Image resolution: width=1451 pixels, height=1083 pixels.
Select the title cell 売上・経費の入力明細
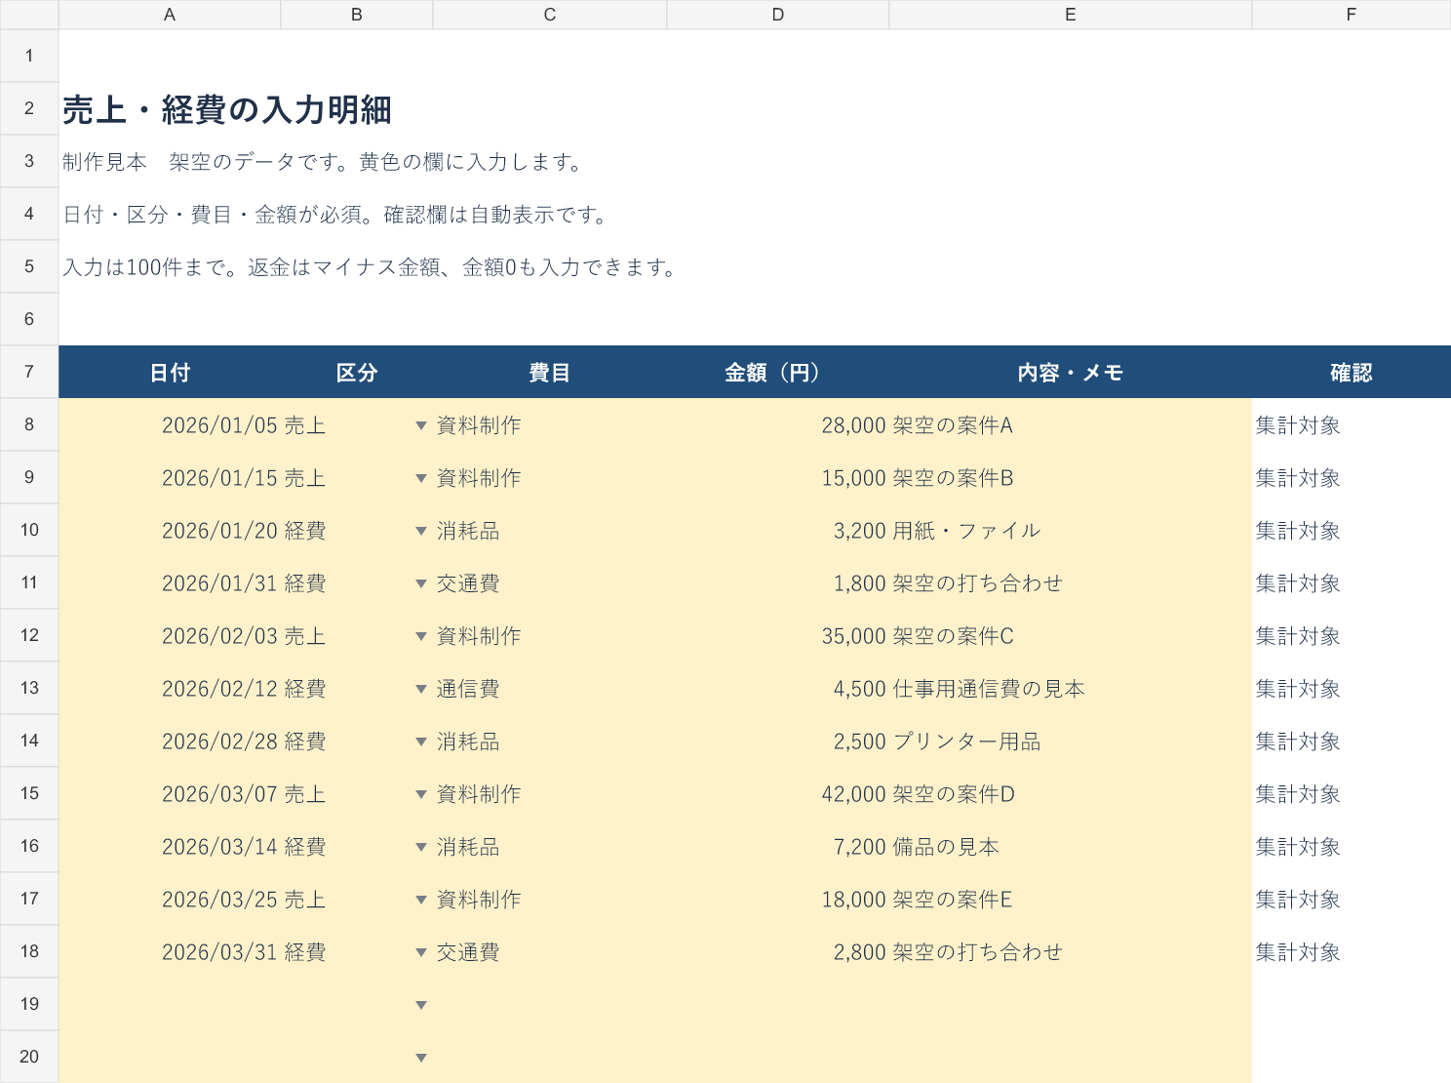(227, 109)
